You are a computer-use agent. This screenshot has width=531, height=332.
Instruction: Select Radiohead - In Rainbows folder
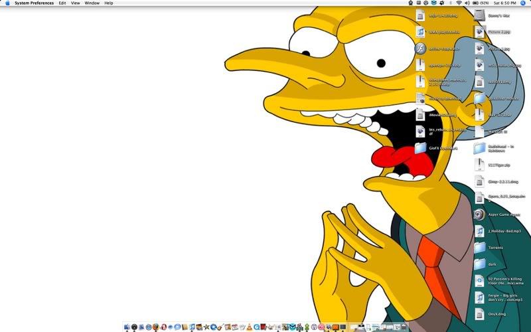click(479, 148)
